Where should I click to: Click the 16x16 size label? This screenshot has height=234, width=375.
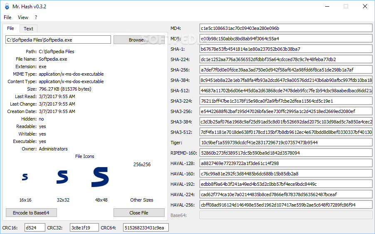click(x=25, y=200)
